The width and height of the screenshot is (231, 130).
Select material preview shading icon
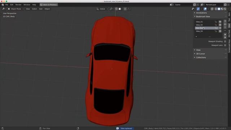coord(222,9)
